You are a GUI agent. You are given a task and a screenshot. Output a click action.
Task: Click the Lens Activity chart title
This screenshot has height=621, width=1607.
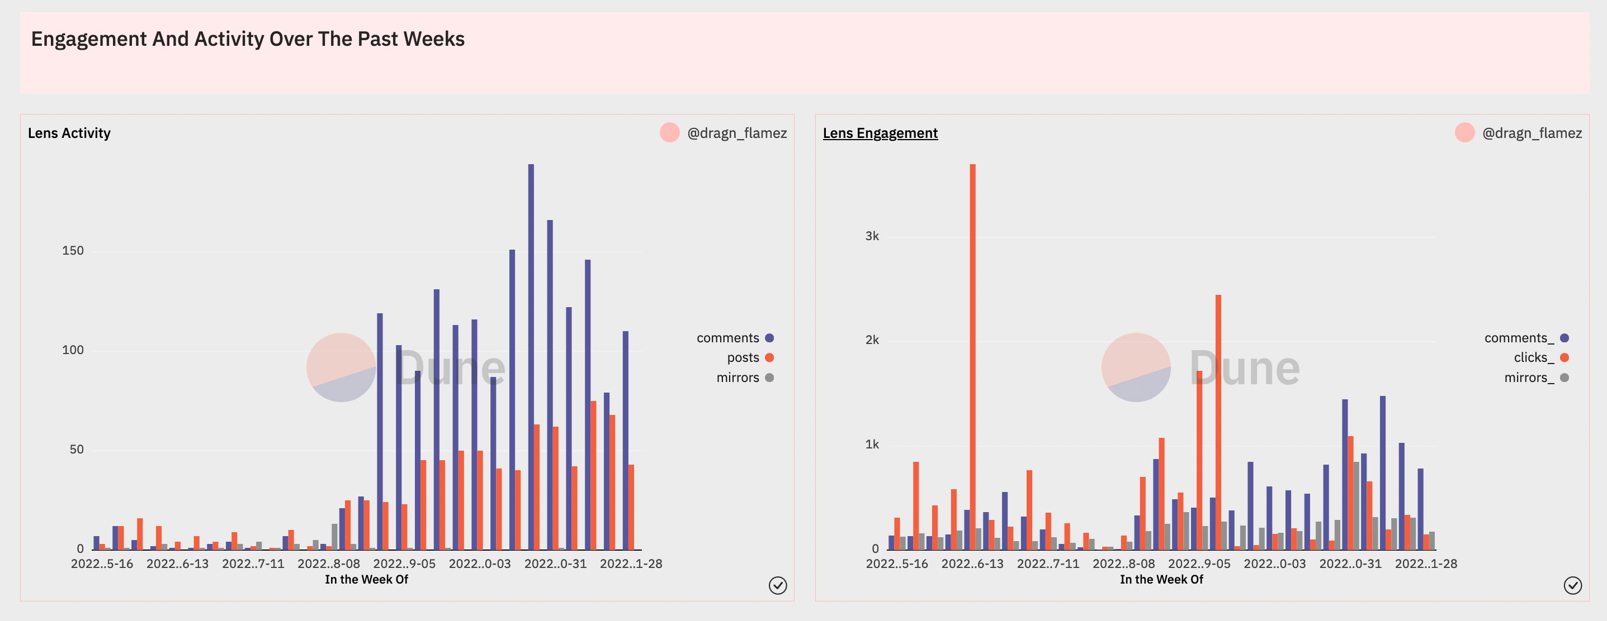point(69,133)
